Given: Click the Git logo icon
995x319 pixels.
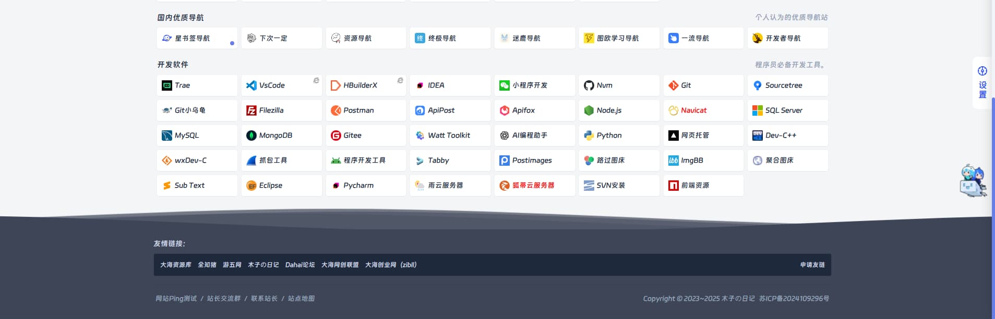Looking at the screenshot, I should 674,85.
